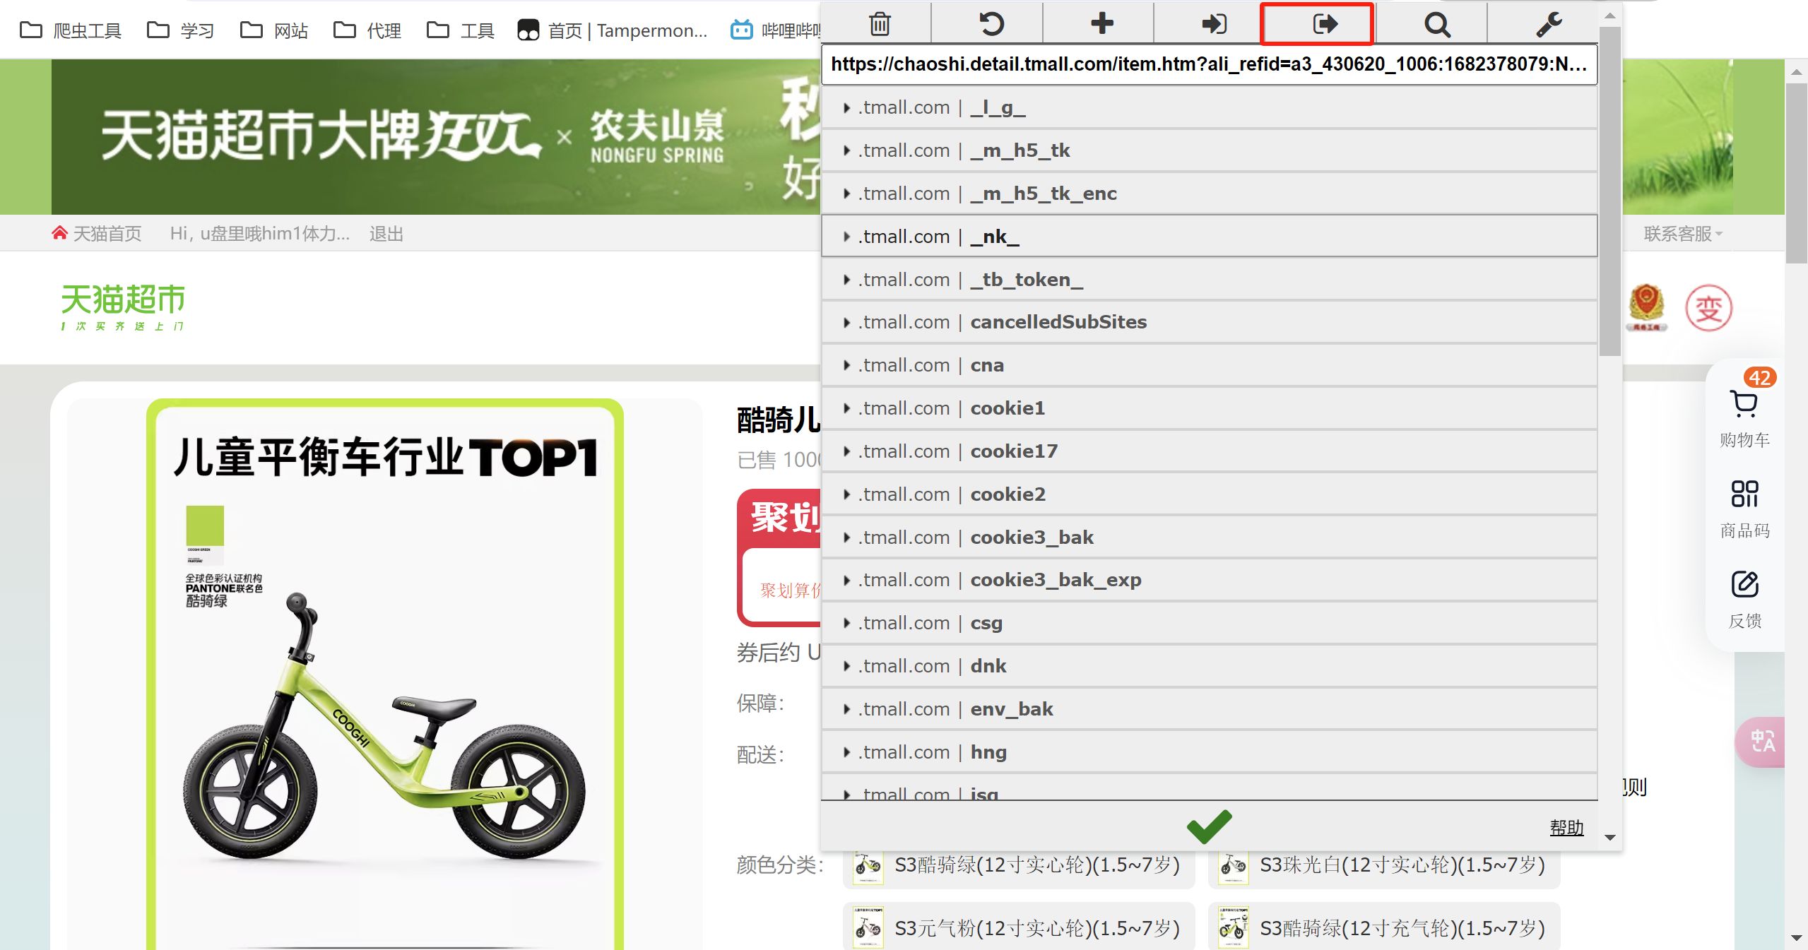
Task: Expand the env_bak cookie row
Action: [1209, 709]
